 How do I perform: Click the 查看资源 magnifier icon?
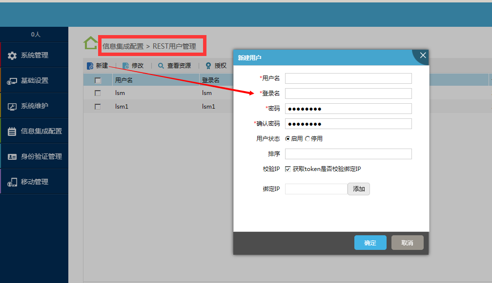pos(161,66)
